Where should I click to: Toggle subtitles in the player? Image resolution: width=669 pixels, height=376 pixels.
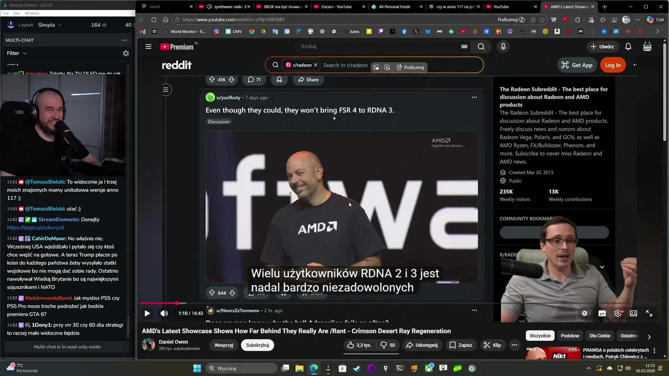pos(602,313)
